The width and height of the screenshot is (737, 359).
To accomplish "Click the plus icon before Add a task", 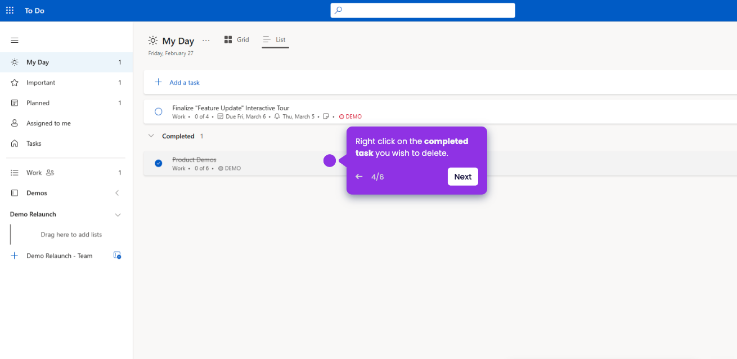I will click(x=159, y=82).
